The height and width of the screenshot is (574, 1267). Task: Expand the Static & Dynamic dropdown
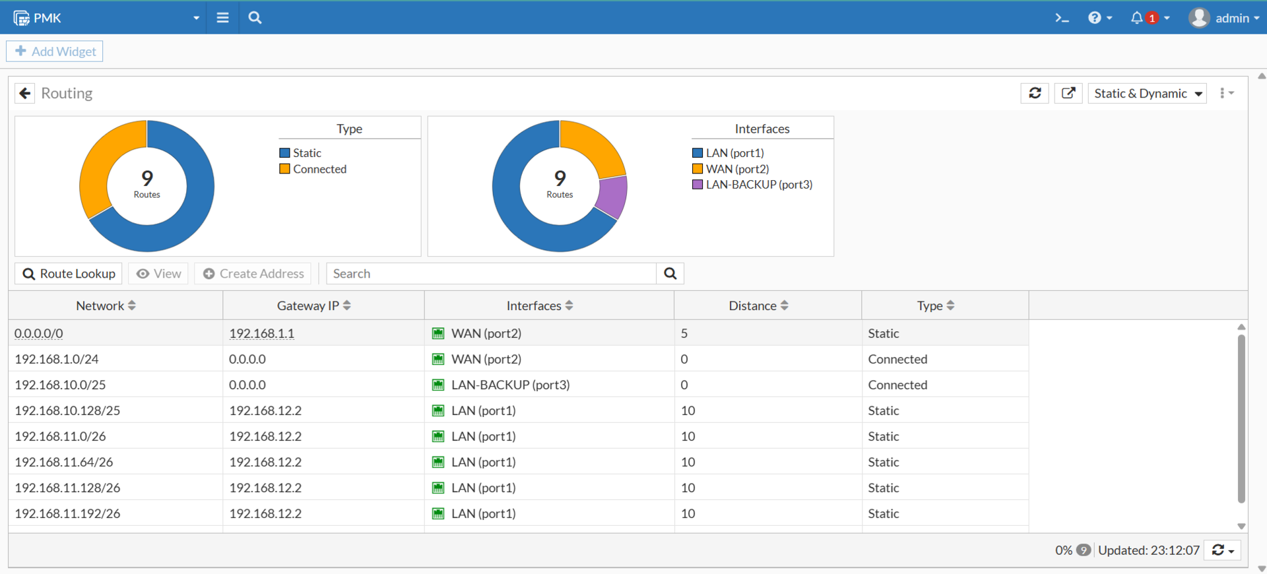(1147, 94)
